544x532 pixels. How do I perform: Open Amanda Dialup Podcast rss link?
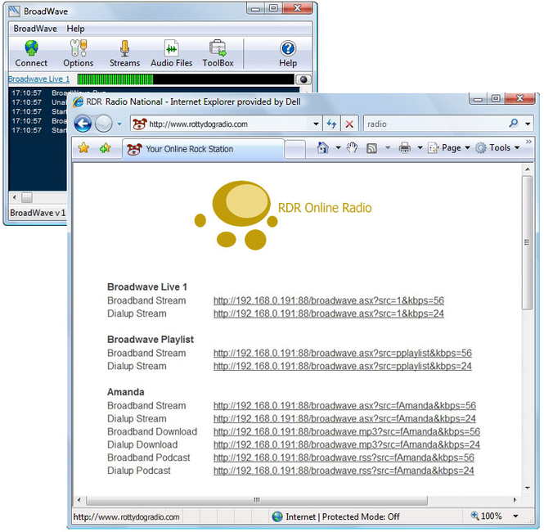(344, 471)
